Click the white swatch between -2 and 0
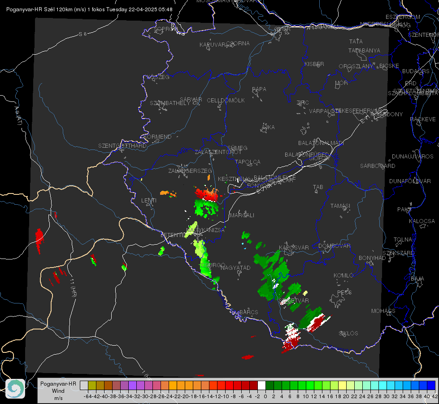The width and height of the screenshot is (439, 404). coord(261,385)
